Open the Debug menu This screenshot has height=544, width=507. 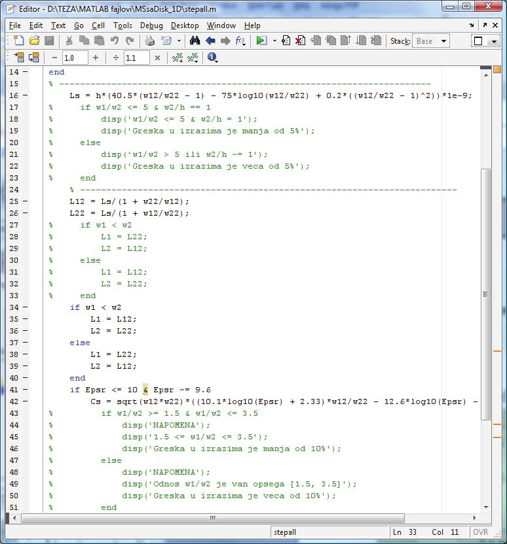click(151, 25)
